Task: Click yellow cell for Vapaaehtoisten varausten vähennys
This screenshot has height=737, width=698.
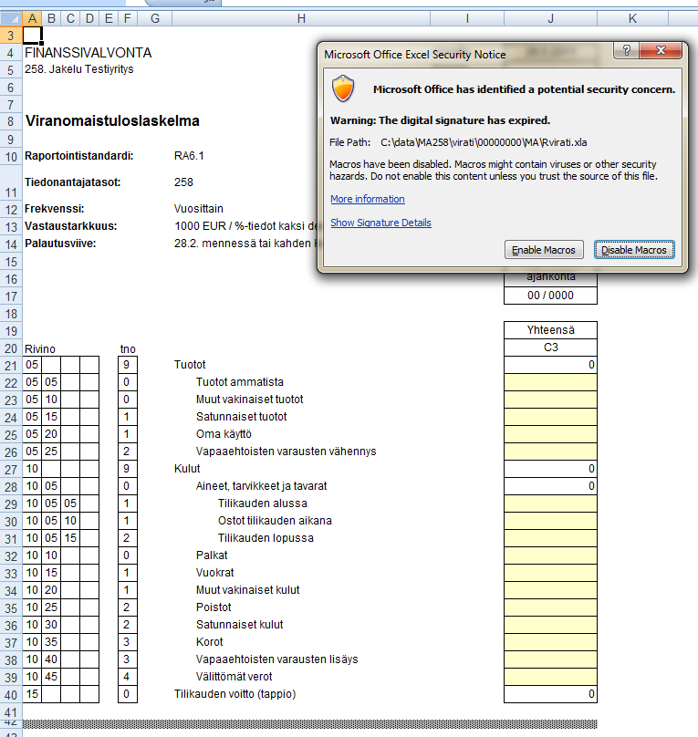Action: click(x=550, y=452)
